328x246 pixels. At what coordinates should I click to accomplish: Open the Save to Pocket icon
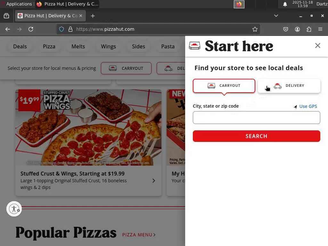click(285, 29)
